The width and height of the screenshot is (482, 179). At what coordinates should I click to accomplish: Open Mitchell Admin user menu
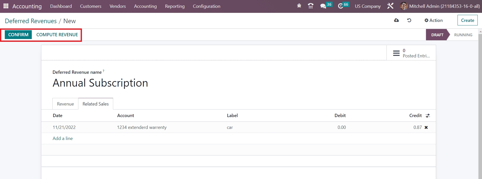440,6
